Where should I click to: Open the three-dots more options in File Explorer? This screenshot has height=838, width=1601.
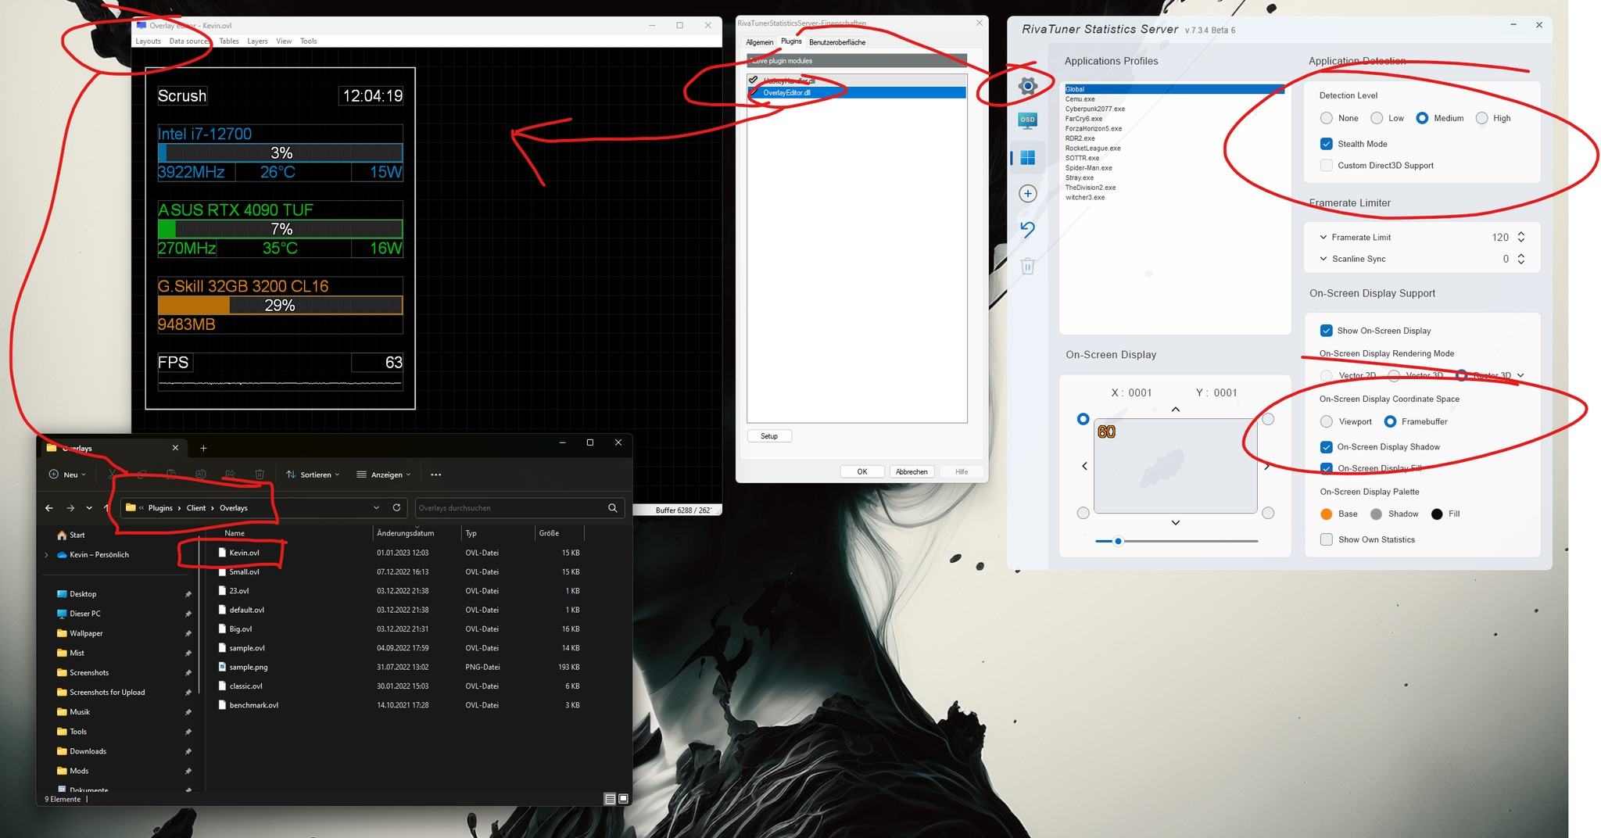click(x=436, y=475)
